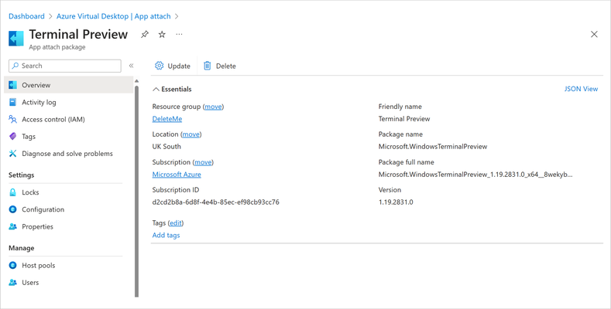Switch to JSON View
Viewport: 611px width, 309px height.
581,89
